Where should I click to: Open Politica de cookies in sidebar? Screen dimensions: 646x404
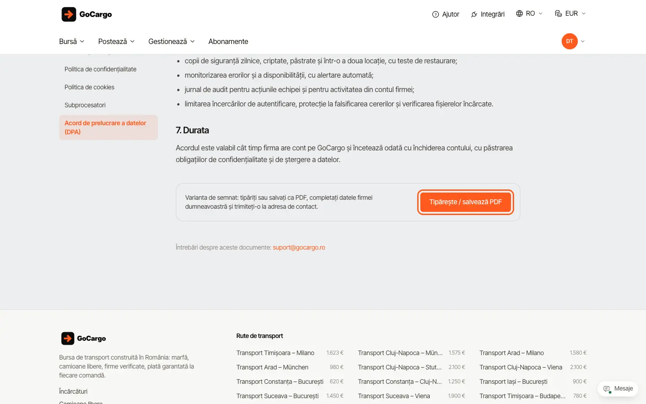109,87
